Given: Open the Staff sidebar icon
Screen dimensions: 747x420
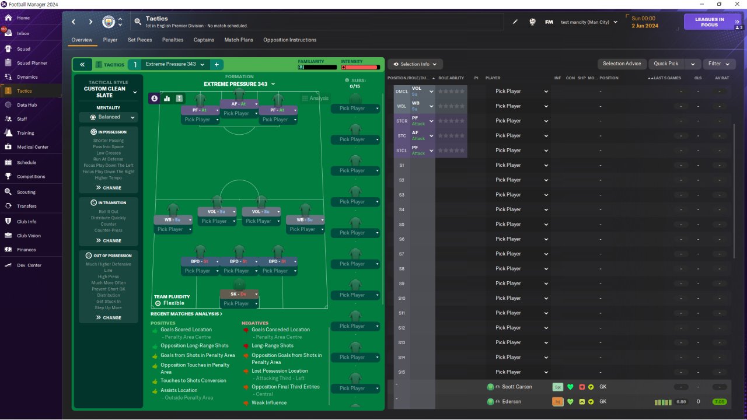Looking at the screenshot, I should point(8,119).
